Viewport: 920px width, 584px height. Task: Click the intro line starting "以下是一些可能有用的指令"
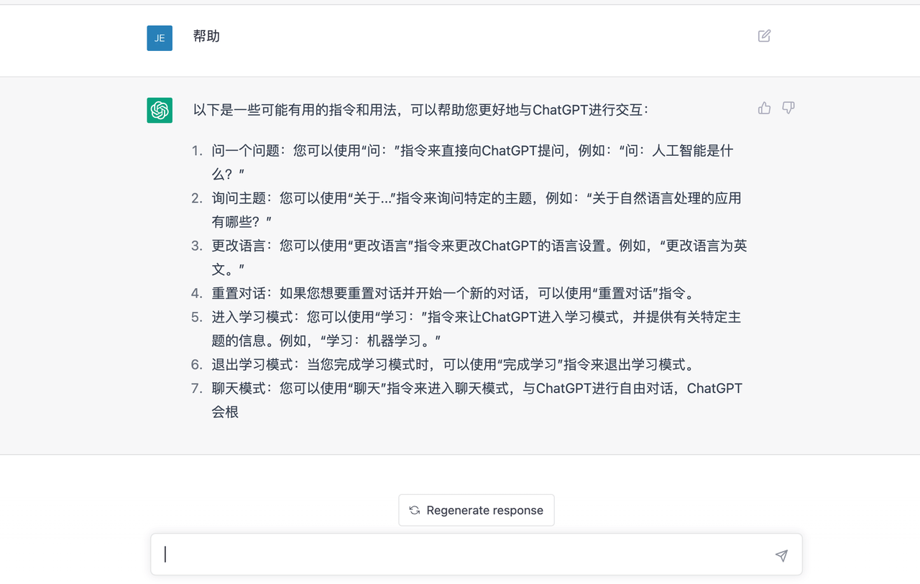coord(421,110)
